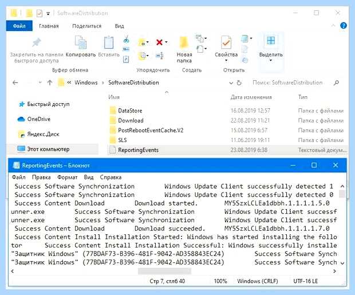Customize Quick Access Toolbar dropdown
This screenshot has height=295, width=355.
click(48, 14)
